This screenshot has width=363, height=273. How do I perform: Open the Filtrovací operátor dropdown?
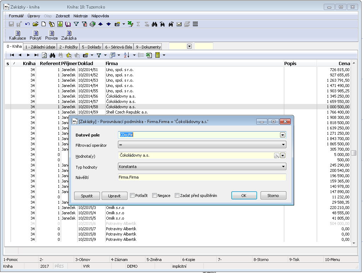tap(283, 145)
